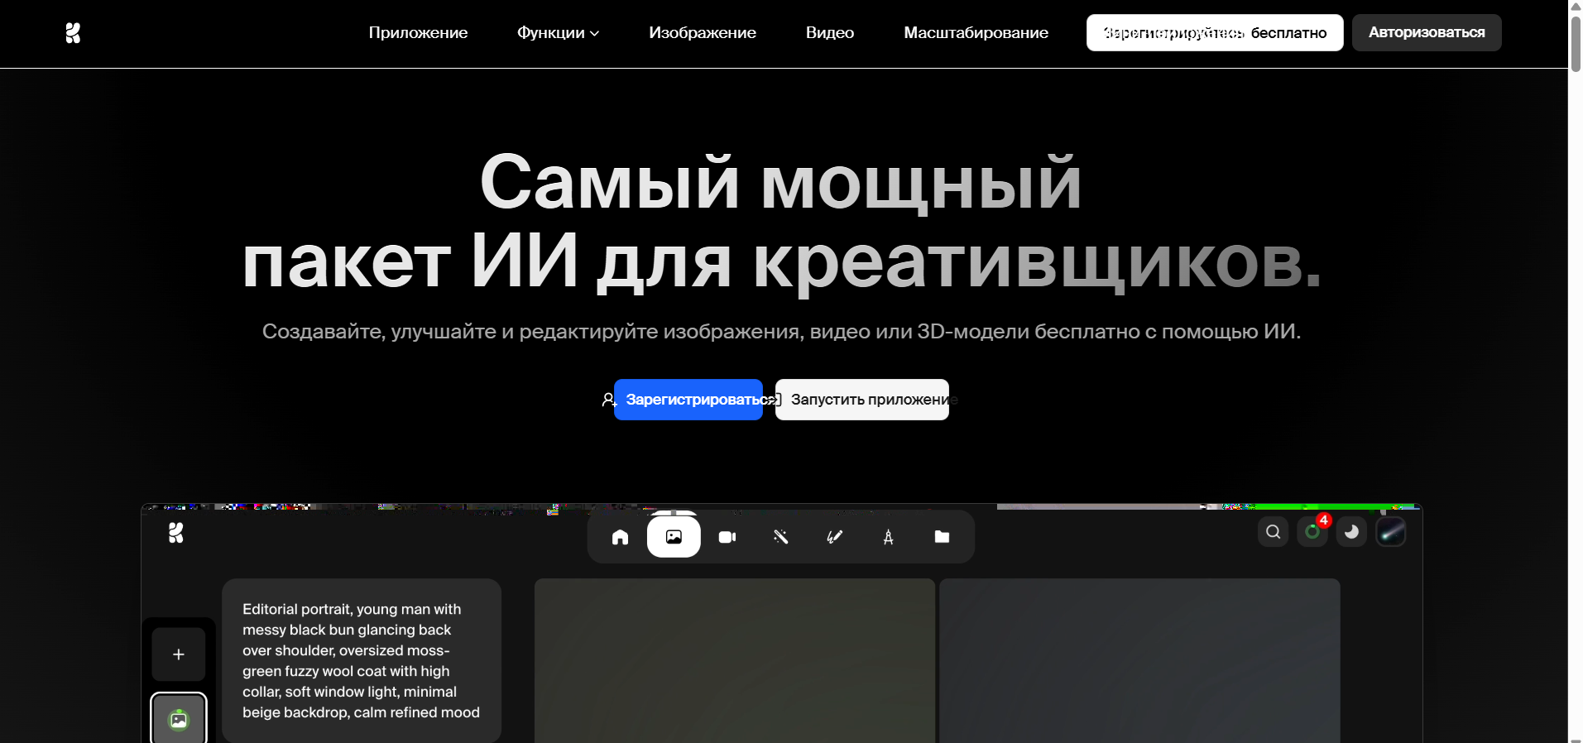Select the Image tool icon in toolbar
Viewport: 1583px width, 743px height.
(674, 537)
